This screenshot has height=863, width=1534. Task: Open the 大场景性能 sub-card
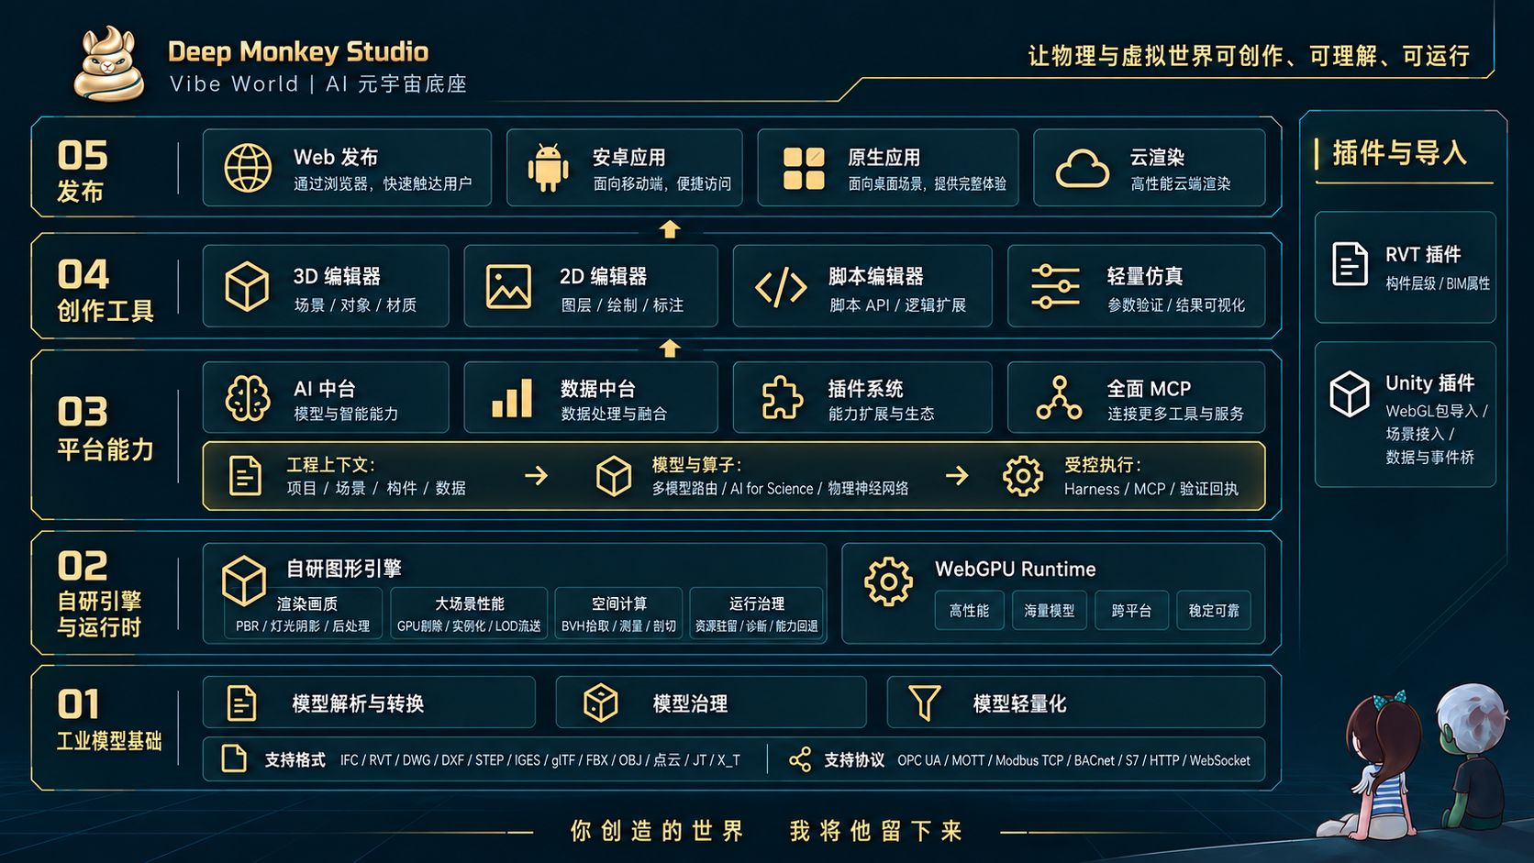coord(469,613)
